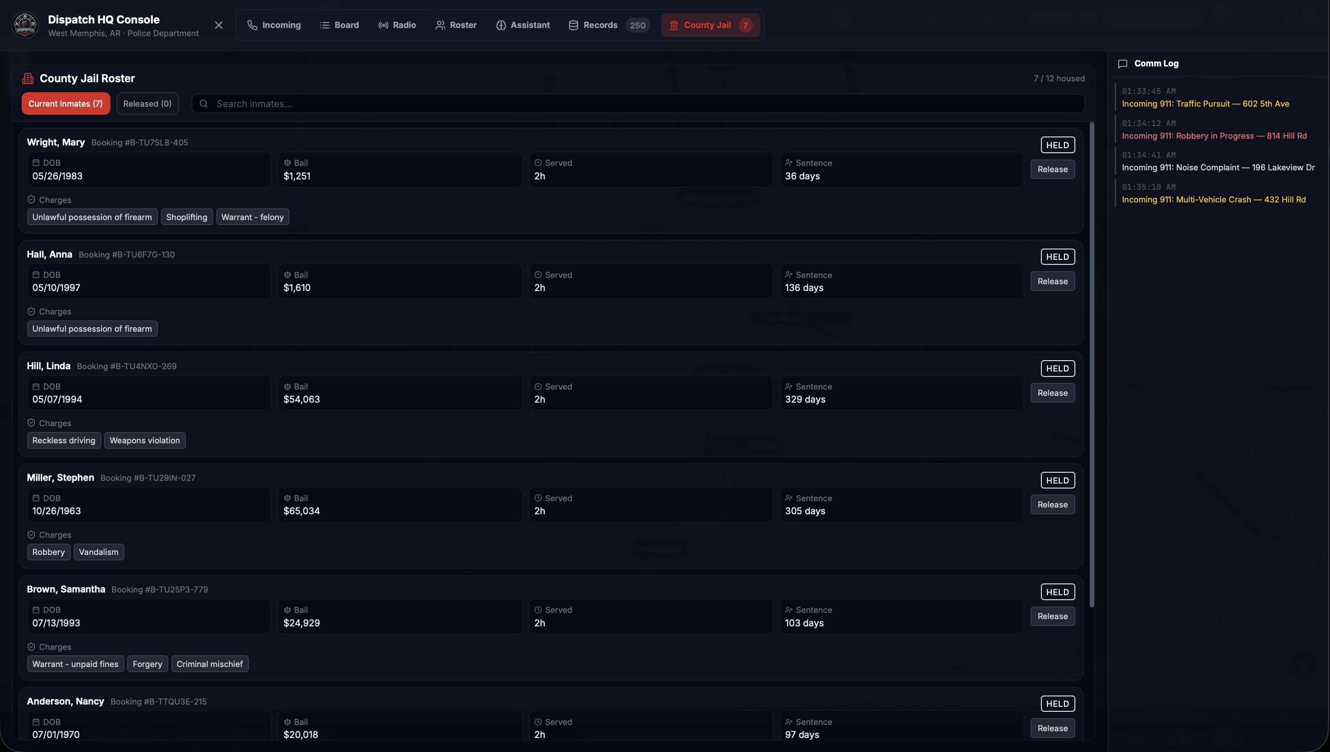Switch to the Board tab
1330x752 pixels.
pyautogui.click(x=339, y=25)
